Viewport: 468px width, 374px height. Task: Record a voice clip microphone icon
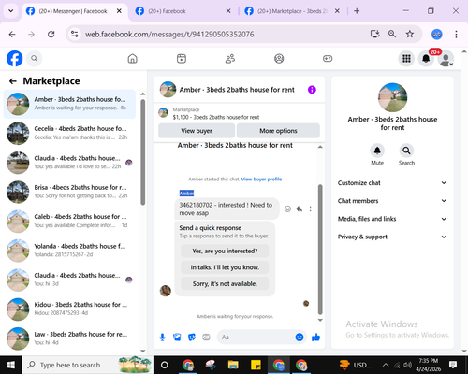pyautogui.click(x=162, y=337)
